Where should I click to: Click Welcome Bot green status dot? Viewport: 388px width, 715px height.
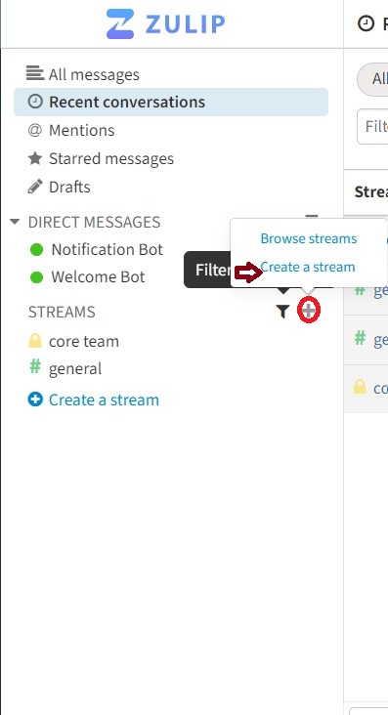coord(36,277)
